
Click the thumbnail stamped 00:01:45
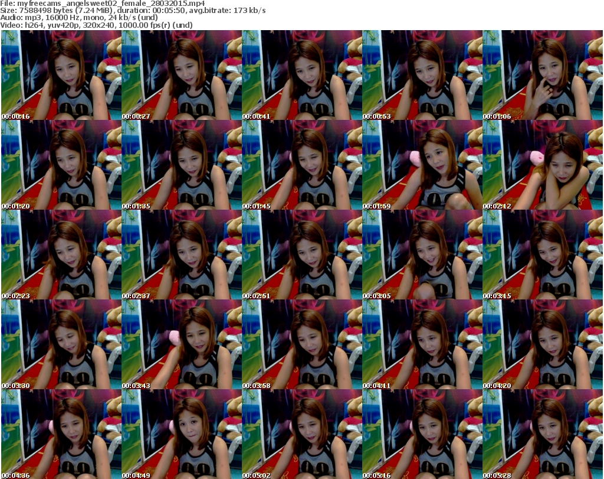301,165
